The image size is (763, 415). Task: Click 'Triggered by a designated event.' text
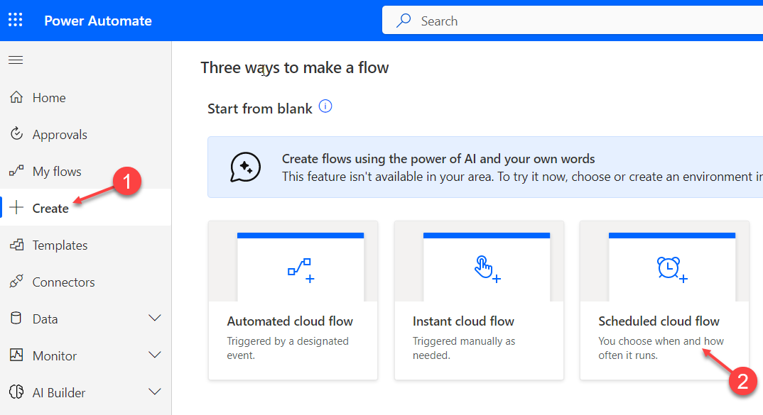(288, 348)
